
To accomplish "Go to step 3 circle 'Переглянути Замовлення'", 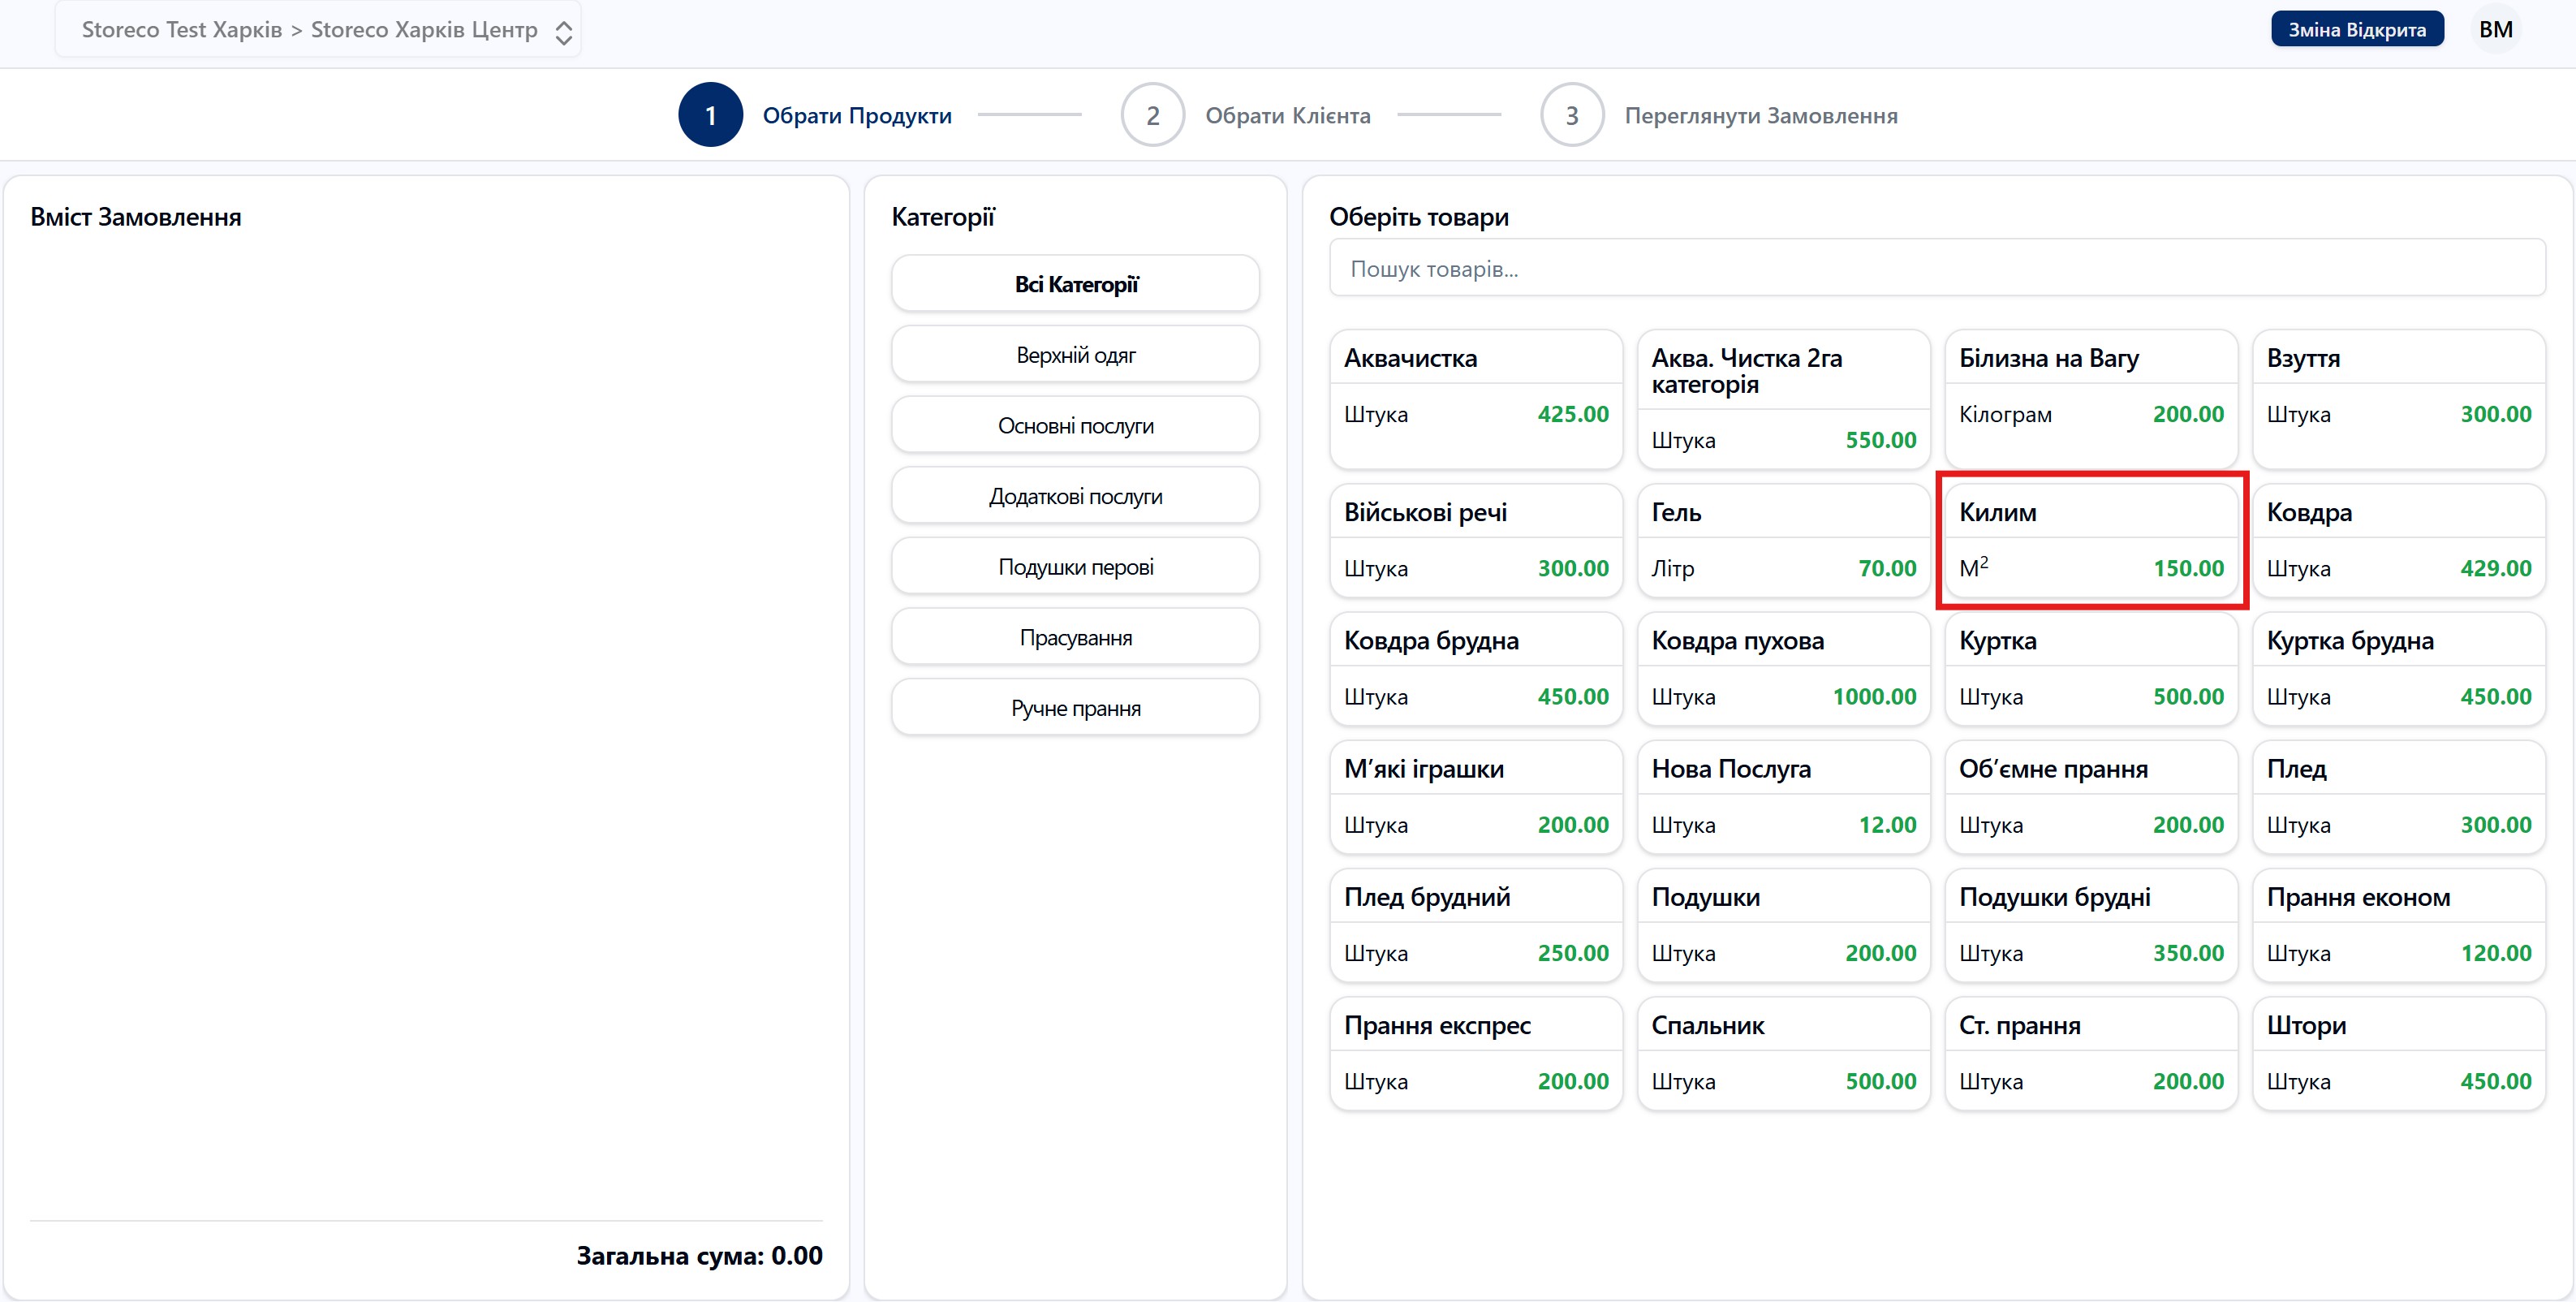I will 1571,115.
